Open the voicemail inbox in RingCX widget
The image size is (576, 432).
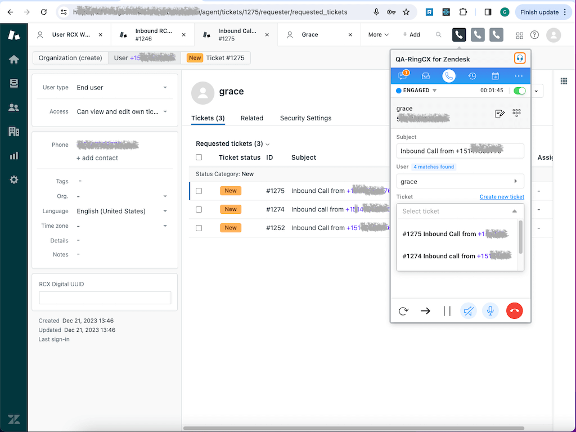(426, 75)
